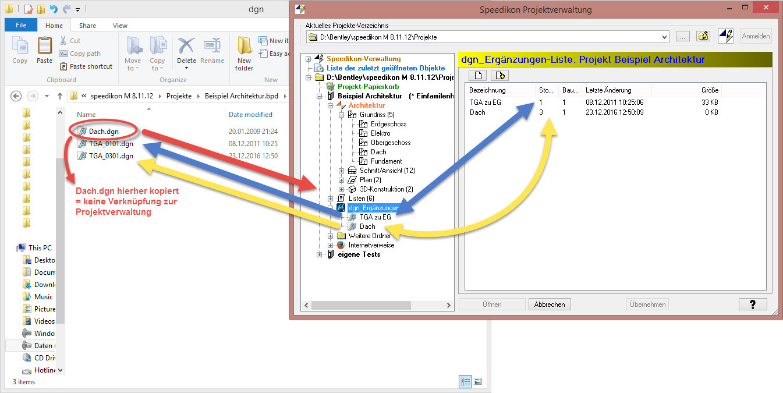Click the Anmelden button
Image resolution: width=783 pixels, height=393 pixels.
click(756, 36)
